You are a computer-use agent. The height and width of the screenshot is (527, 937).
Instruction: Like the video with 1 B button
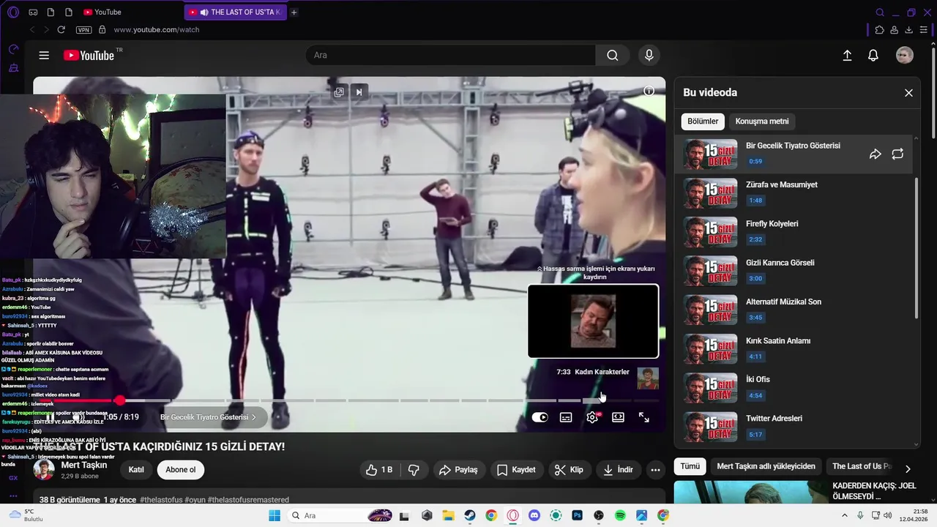point(379,470)
